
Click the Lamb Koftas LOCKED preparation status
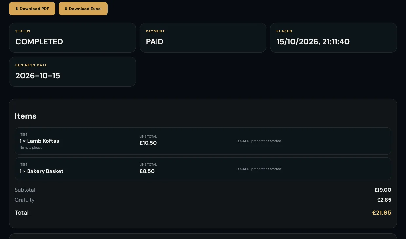[259, 141]
